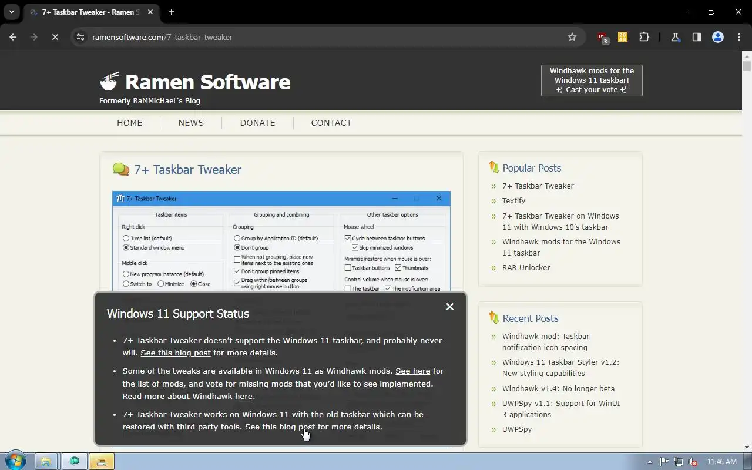Click the Popular Posts heading
This screenshot has width=752, height=470.
[531, 168]
